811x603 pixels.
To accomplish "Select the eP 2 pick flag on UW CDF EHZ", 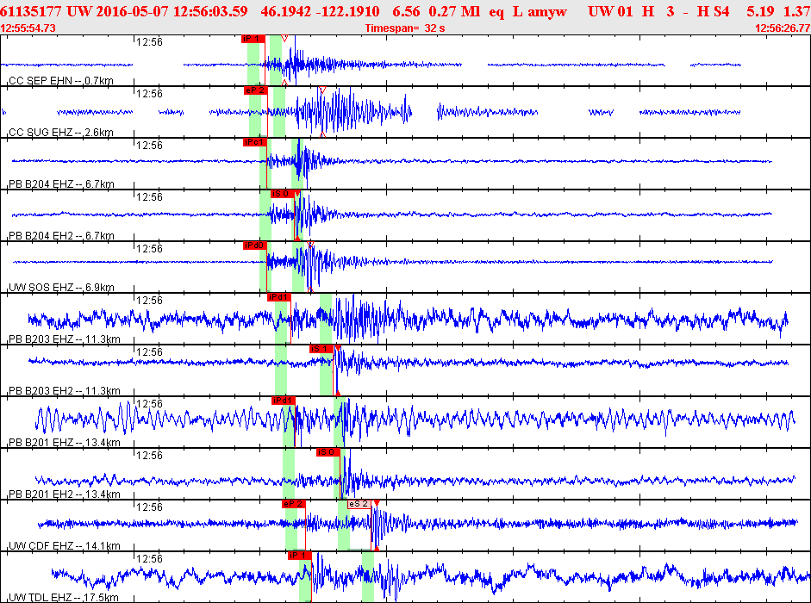I will [294, 504].
